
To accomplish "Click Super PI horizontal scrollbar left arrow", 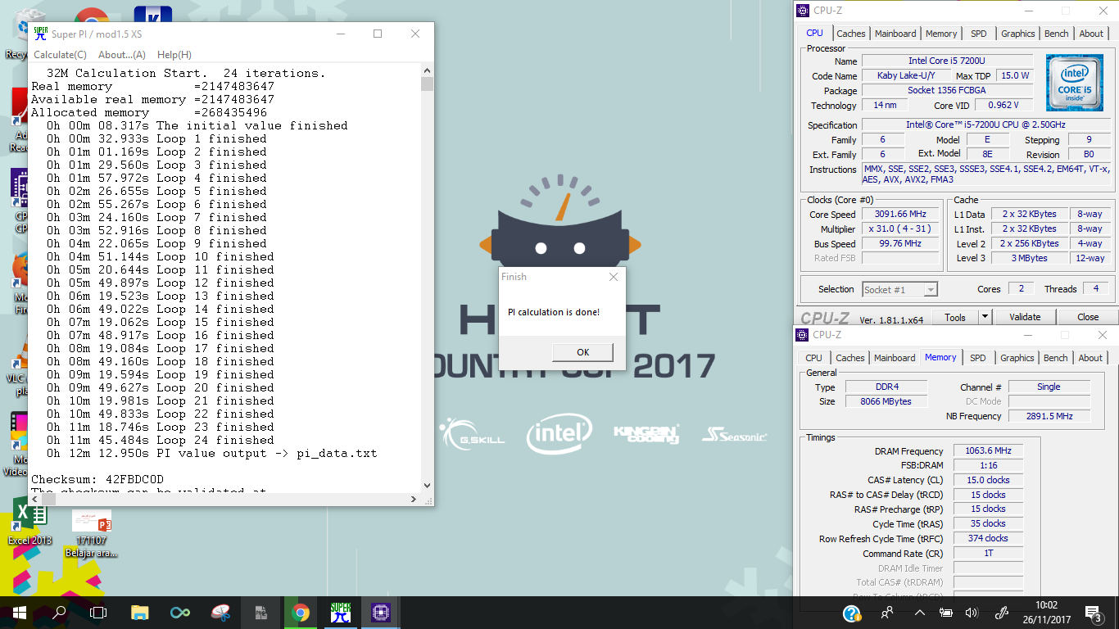I will point(35,499).
